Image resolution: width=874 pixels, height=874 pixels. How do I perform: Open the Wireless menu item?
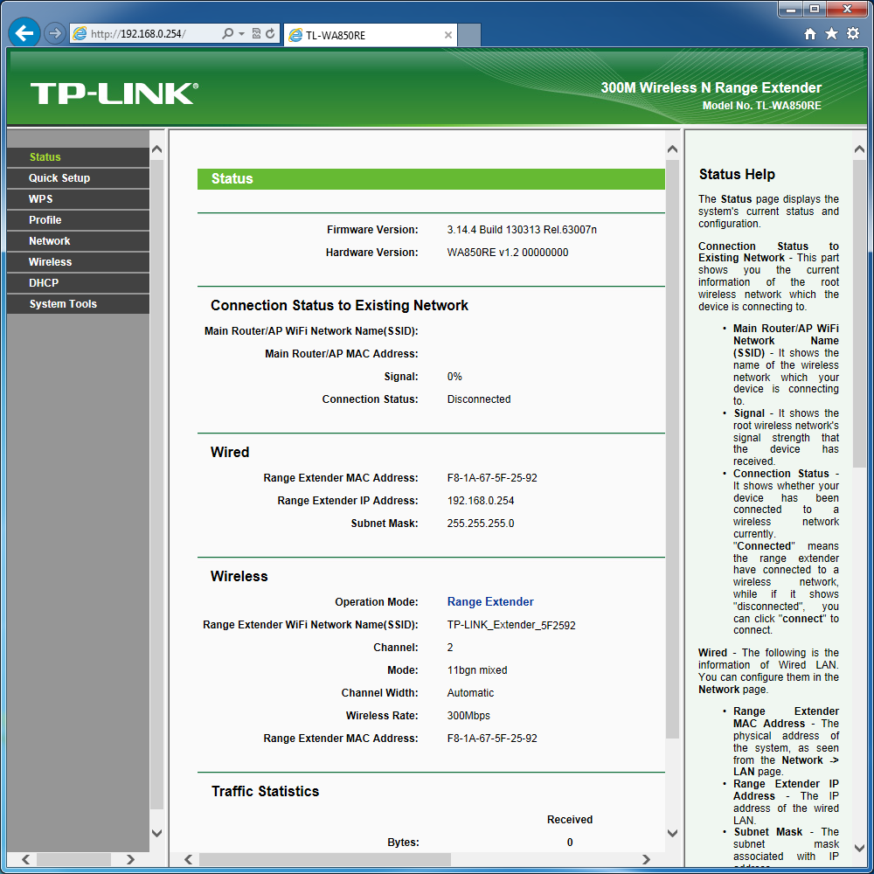coord(78,262)
